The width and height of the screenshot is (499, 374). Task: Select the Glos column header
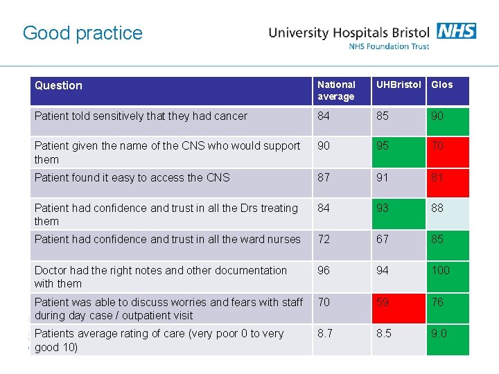(x=442, y=85)
